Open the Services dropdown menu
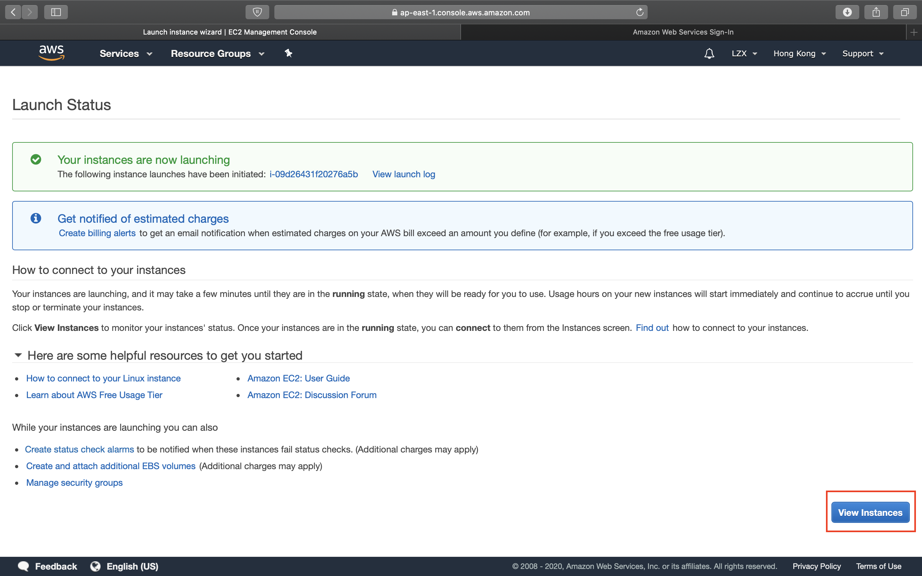The image size is (922, 576). pyautogui.click(x=126, y=54)
